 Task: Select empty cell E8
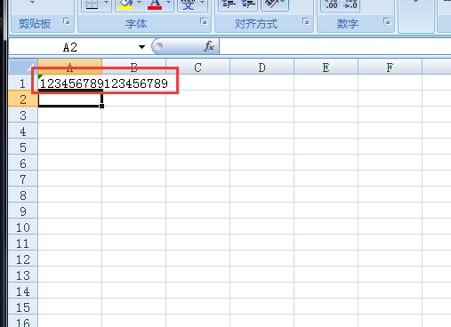click(326, 195)
